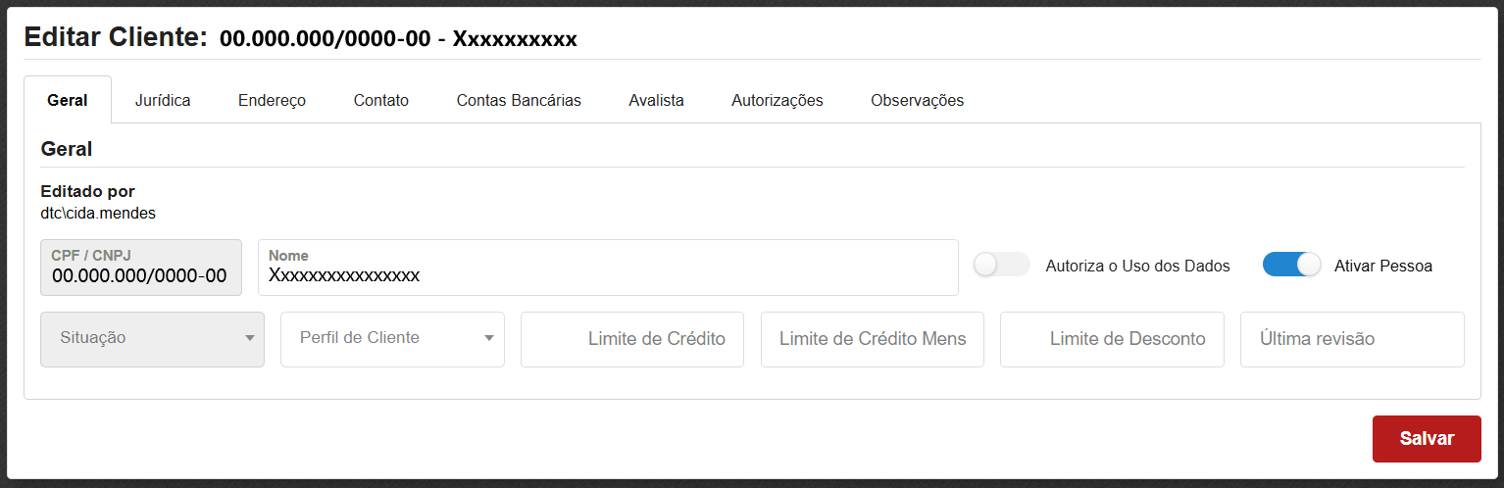
Task: Enable the Autoriza o Uso dos Dados switch
Action: click(1001, 265)
